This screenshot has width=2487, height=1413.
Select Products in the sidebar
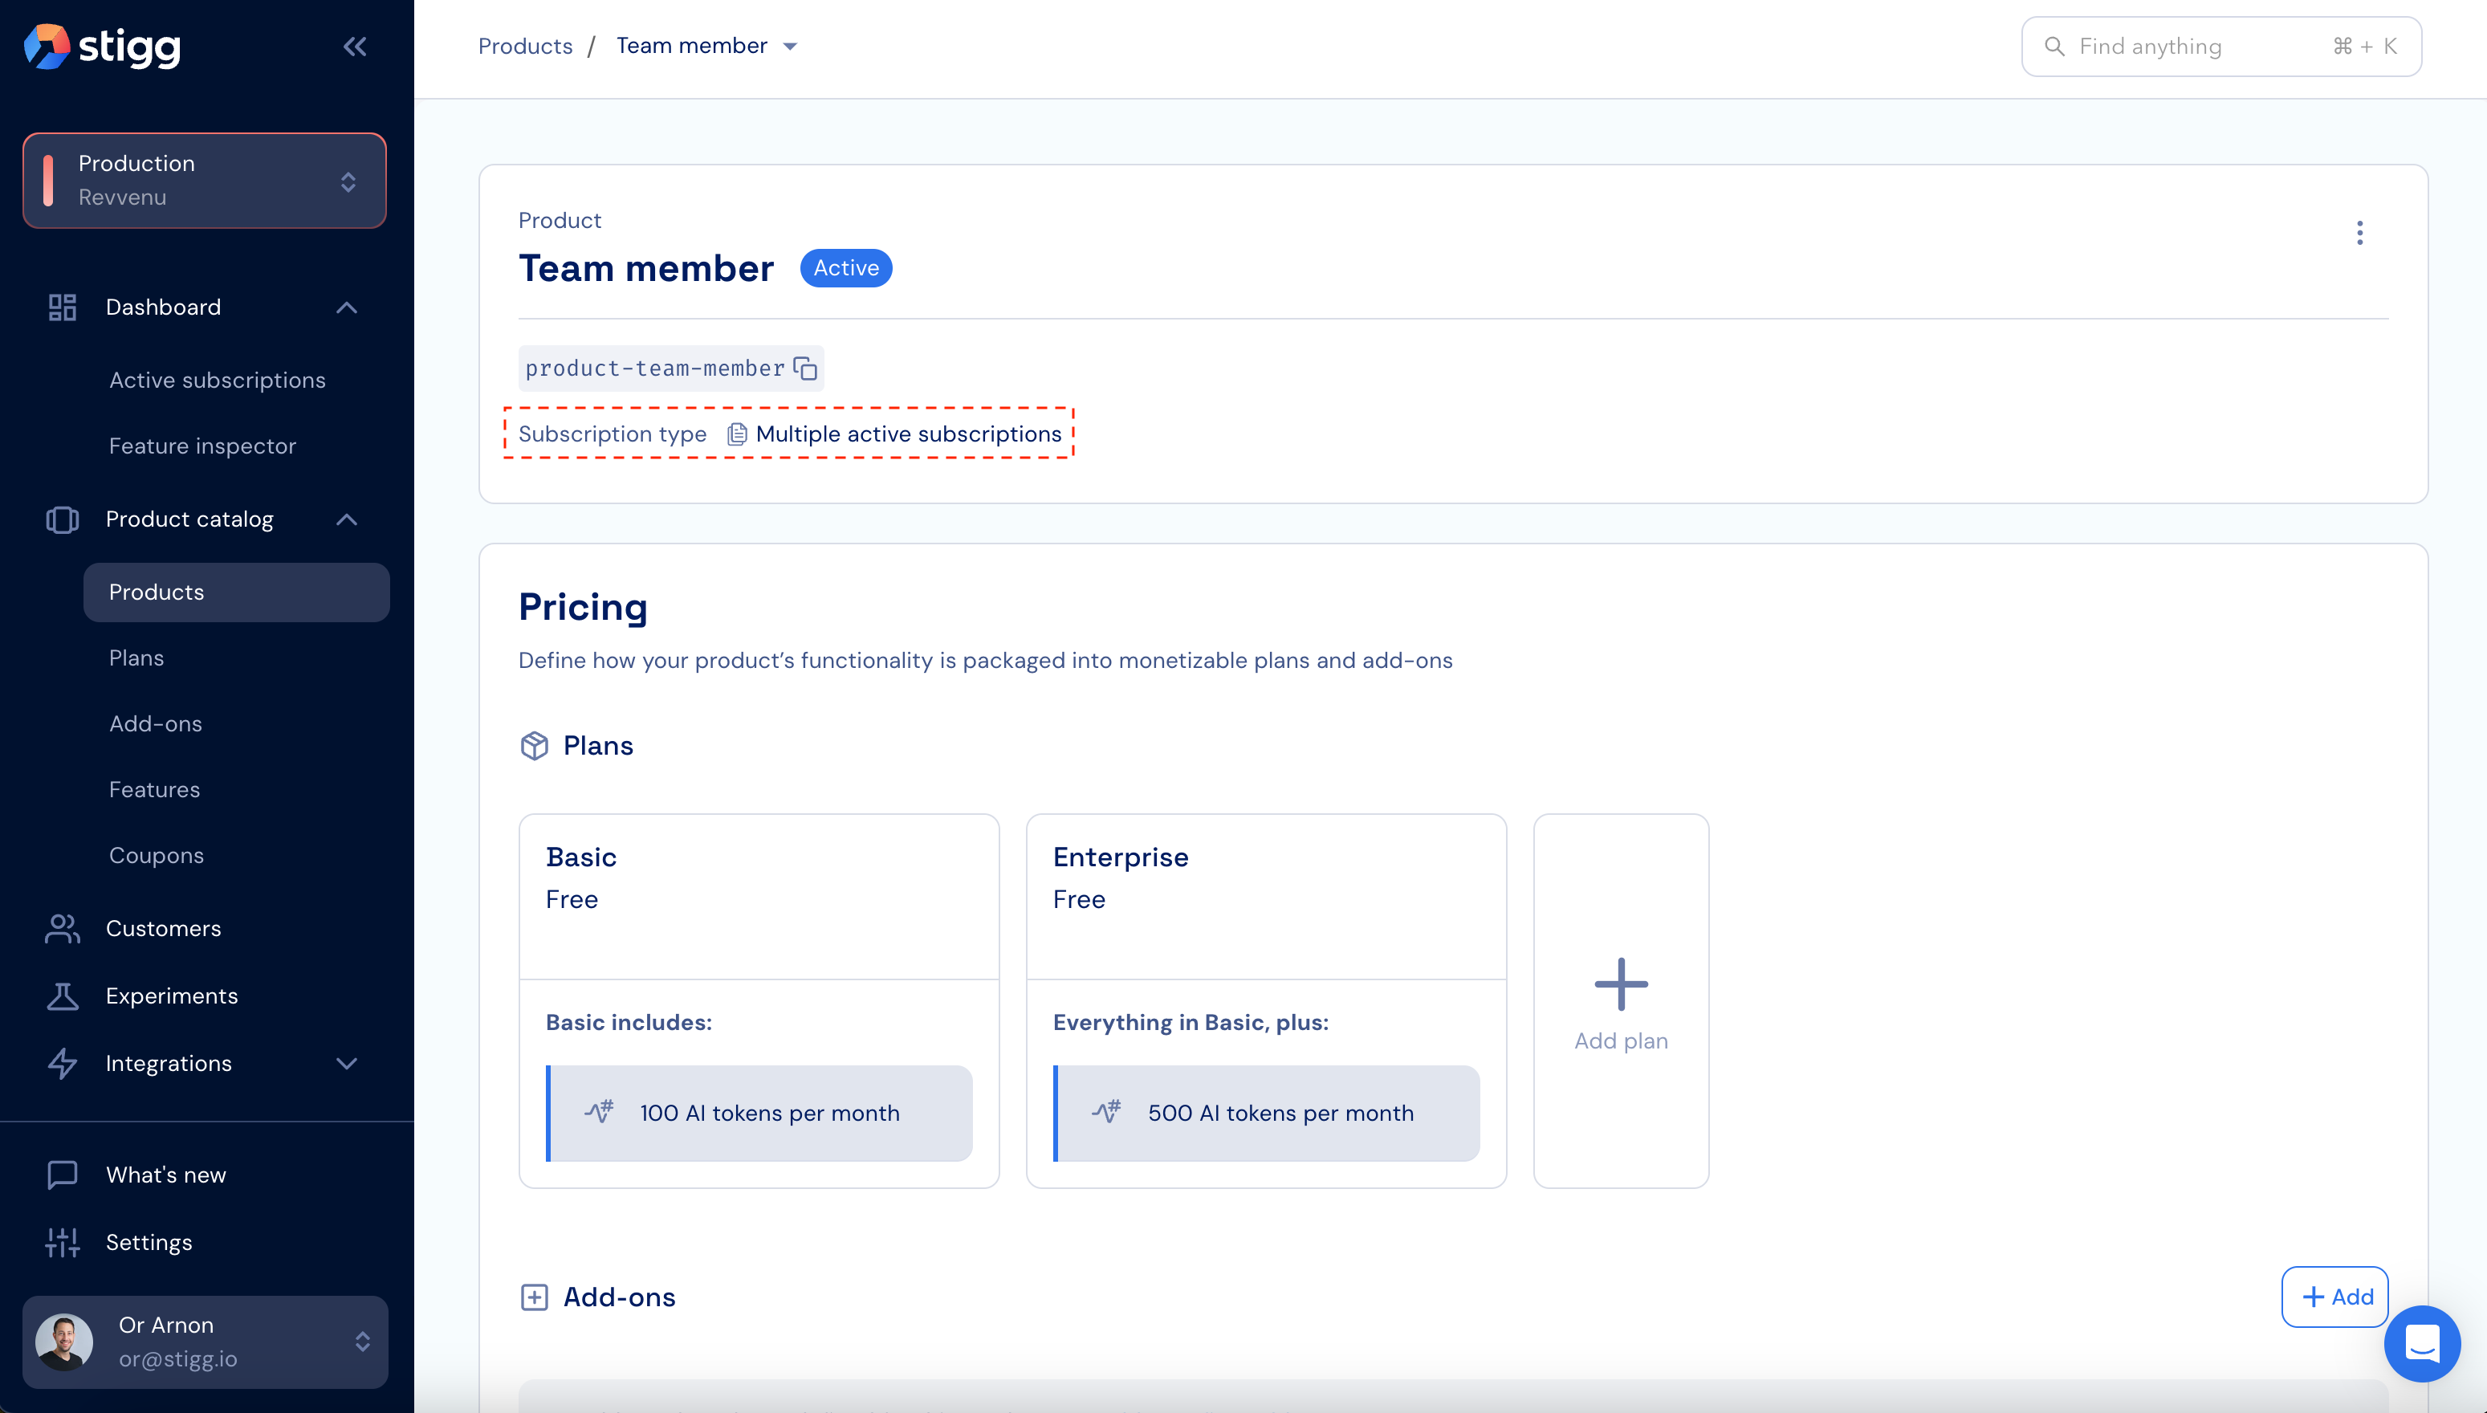coord(237,592)
